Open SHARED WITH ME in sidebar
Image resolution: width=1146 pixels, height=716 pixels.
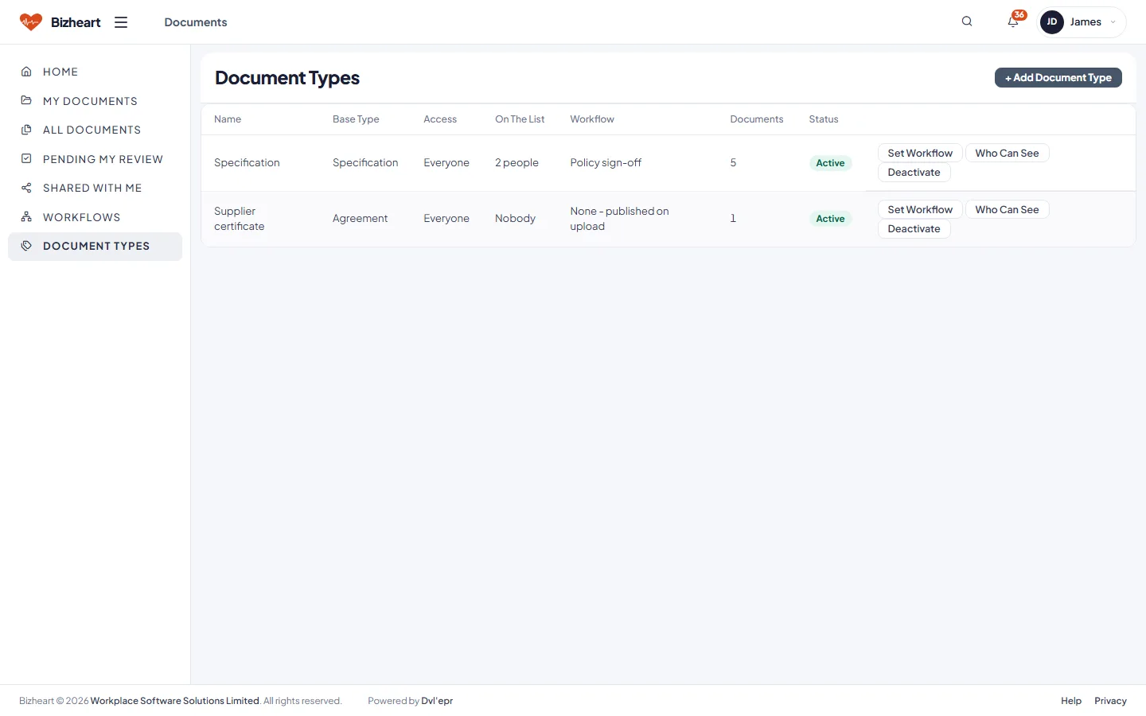click(x=95, y=188)
